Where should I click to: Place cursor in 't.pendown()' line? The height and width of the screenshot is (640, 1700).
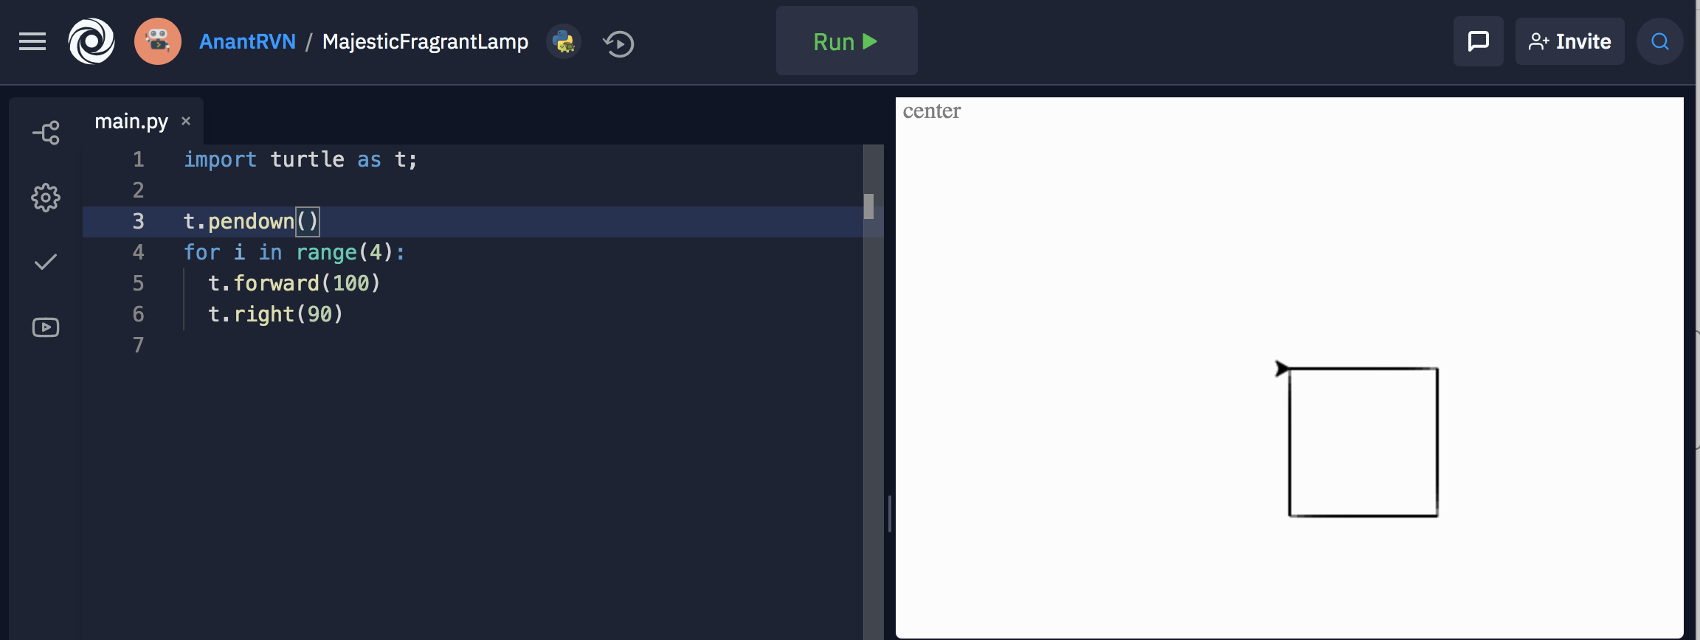tap(251, 221)
